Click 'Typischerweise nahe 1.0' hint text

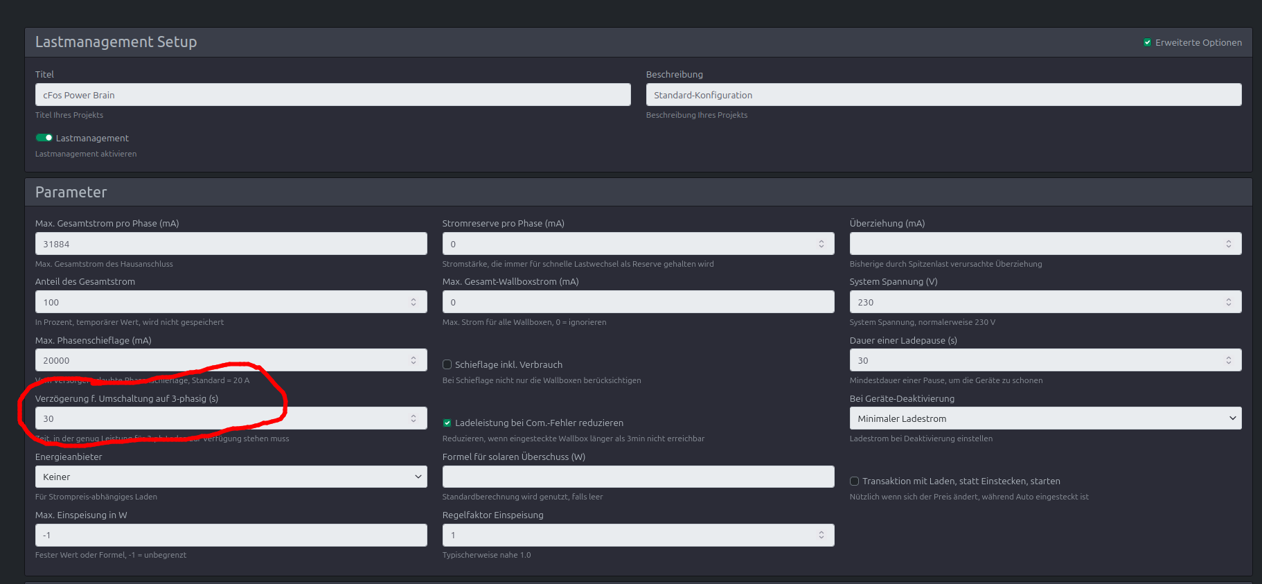pyautogui.click(x=486, y=555)
